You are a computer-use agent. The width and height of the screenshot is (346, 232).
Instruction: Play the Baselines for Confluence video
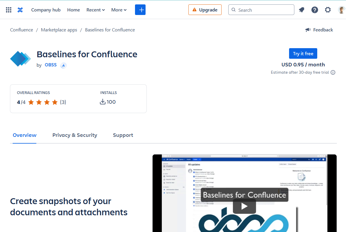click(x=244, y=206)
